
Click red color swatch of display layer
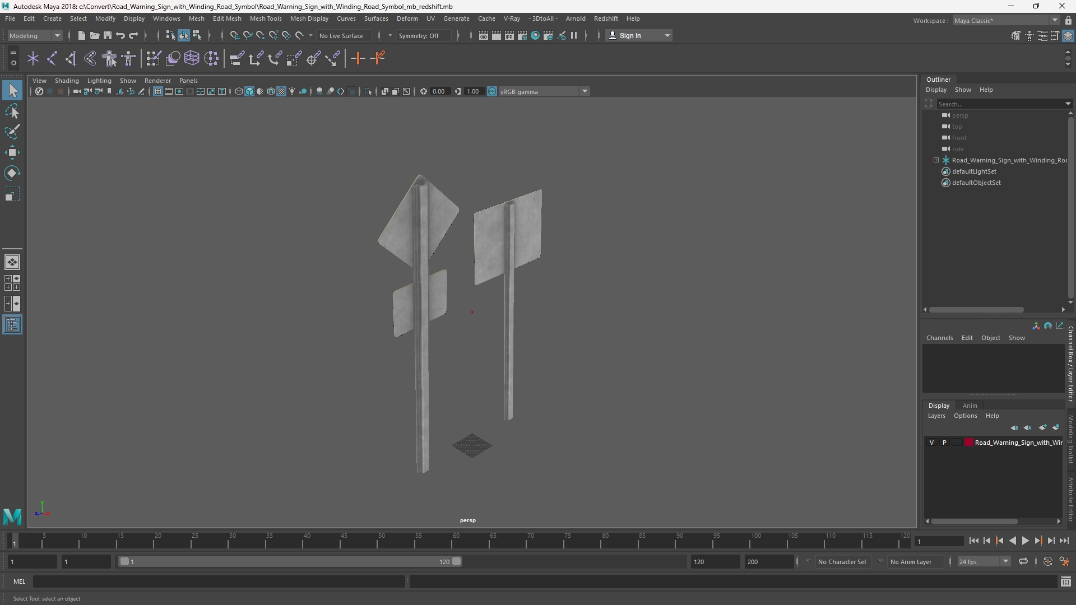(968, 443)
